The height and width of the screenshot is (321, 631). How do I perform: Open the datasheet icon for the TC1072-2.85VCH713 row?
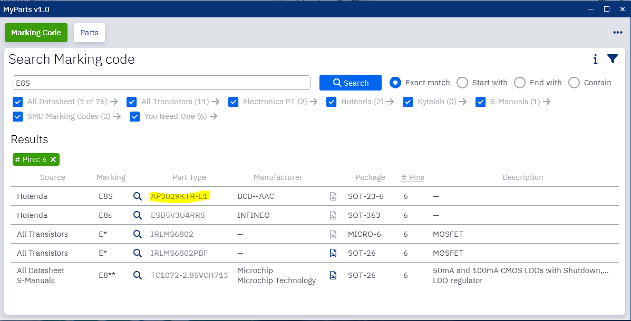click(333, 275)
